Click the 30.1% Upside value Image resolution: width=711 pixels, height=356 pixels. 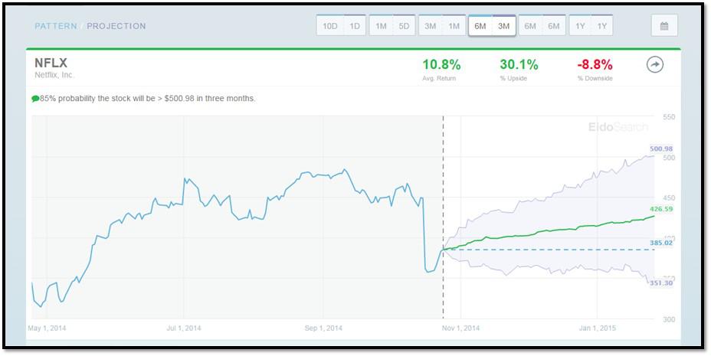(x=519, y=65)
